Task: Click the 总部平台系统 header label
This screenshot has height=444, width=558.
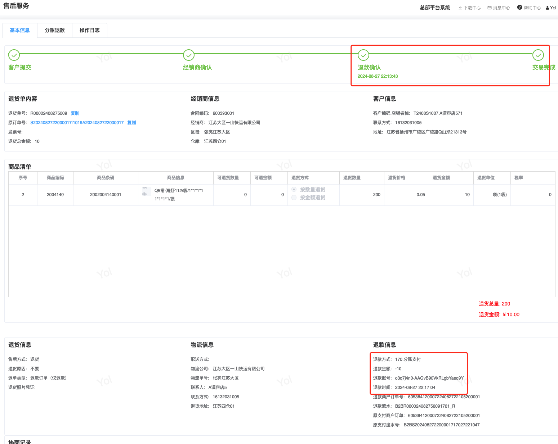Action: [x=435, y=8]
